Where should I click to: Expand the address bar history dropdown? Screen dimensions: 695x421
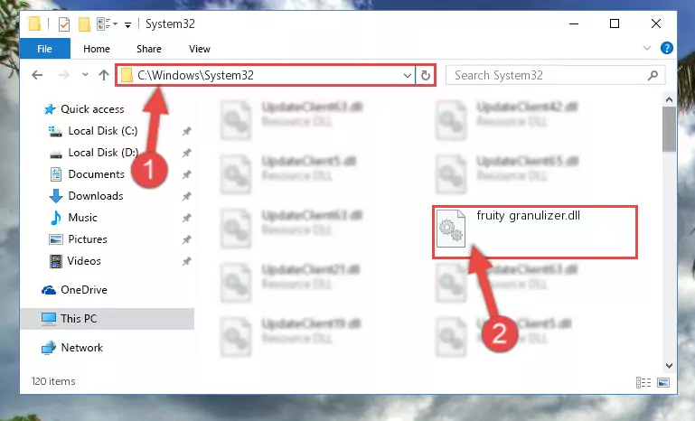[408, 75]
